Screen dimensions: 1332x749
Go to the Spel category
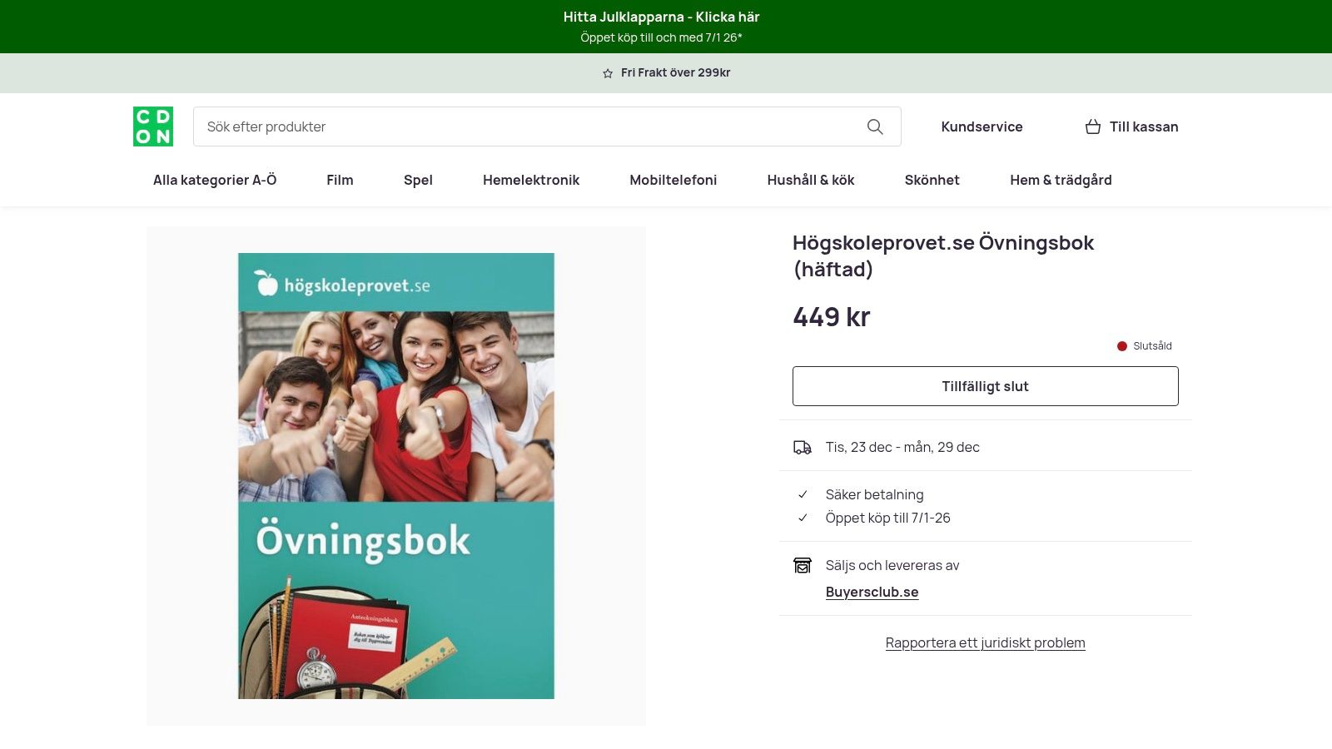click(418, 180)
